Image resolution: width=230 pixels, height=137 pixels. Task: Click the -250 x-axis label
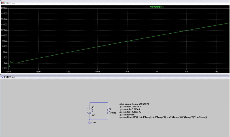[9, 72]
